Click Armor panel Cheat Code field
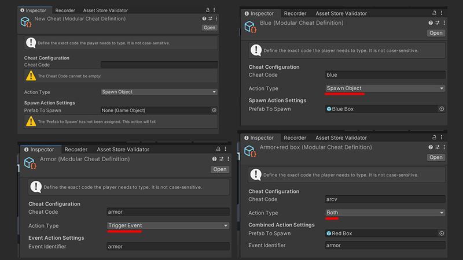Image resolution: width=463 pixels, height=260 pixels. pos(168,211)
